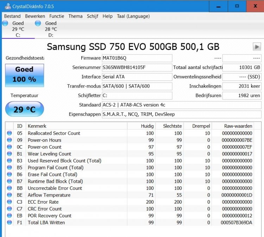Click the next disk arrow button
The width and height of the screenshot is (264, 237).
(256, 47)
